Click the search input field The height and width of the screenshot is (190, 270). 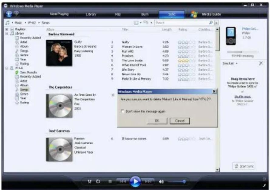(182, 23)
